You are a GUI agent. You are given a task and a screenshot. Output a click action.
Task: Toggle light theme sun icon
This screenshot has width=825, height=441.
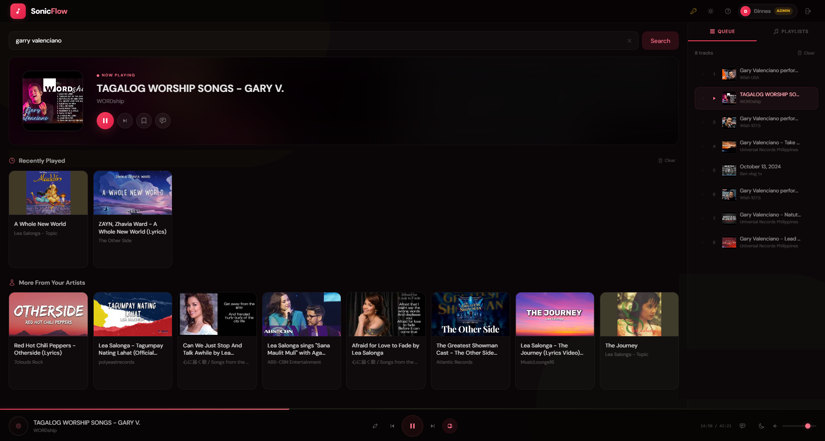[711, 11]
